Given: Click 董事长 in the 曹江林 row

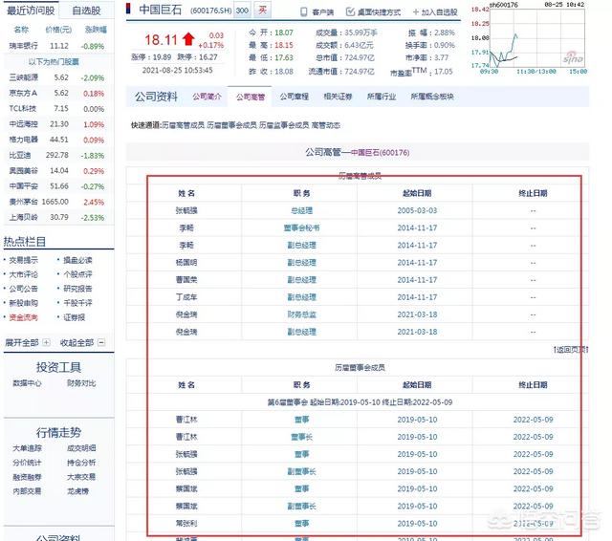Looking at the screenshot, I should [x=302, y=437].
